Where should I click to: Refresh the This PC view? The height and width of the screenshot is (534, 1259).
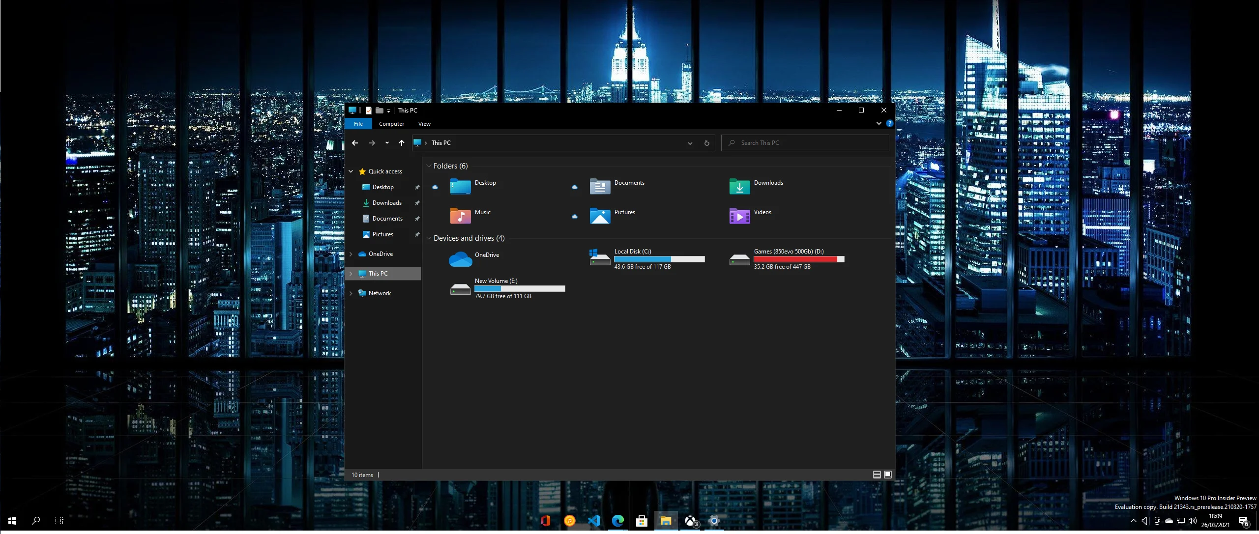click(x=706, y=143)
